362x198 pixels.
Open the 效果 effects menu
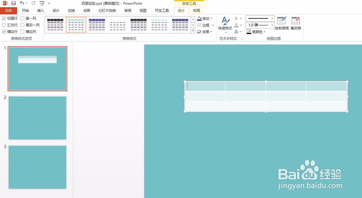(x=205, y=32)
